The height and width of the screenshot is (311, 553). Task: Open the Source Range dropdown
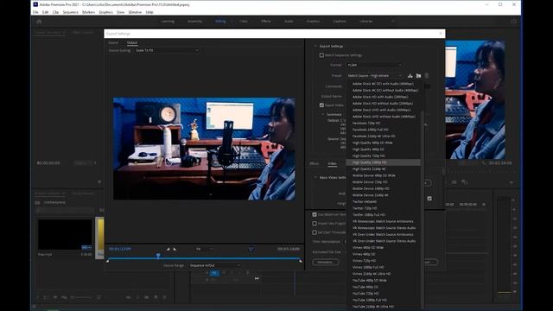click(x=215, y=265)
